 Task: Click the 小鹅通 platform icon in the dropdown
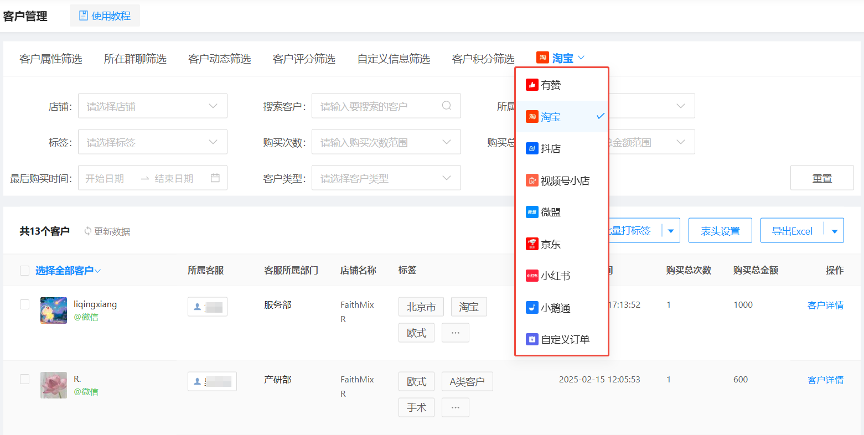tap(532, 308)
